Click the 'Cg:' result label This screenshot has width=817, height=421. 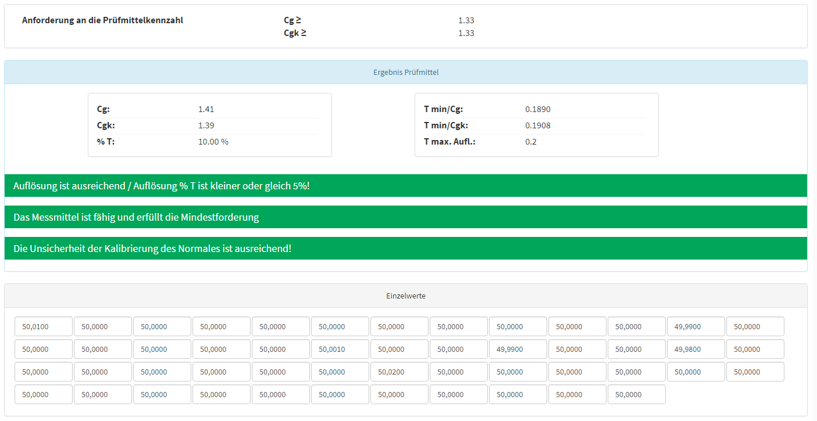[x=104, y=109]
